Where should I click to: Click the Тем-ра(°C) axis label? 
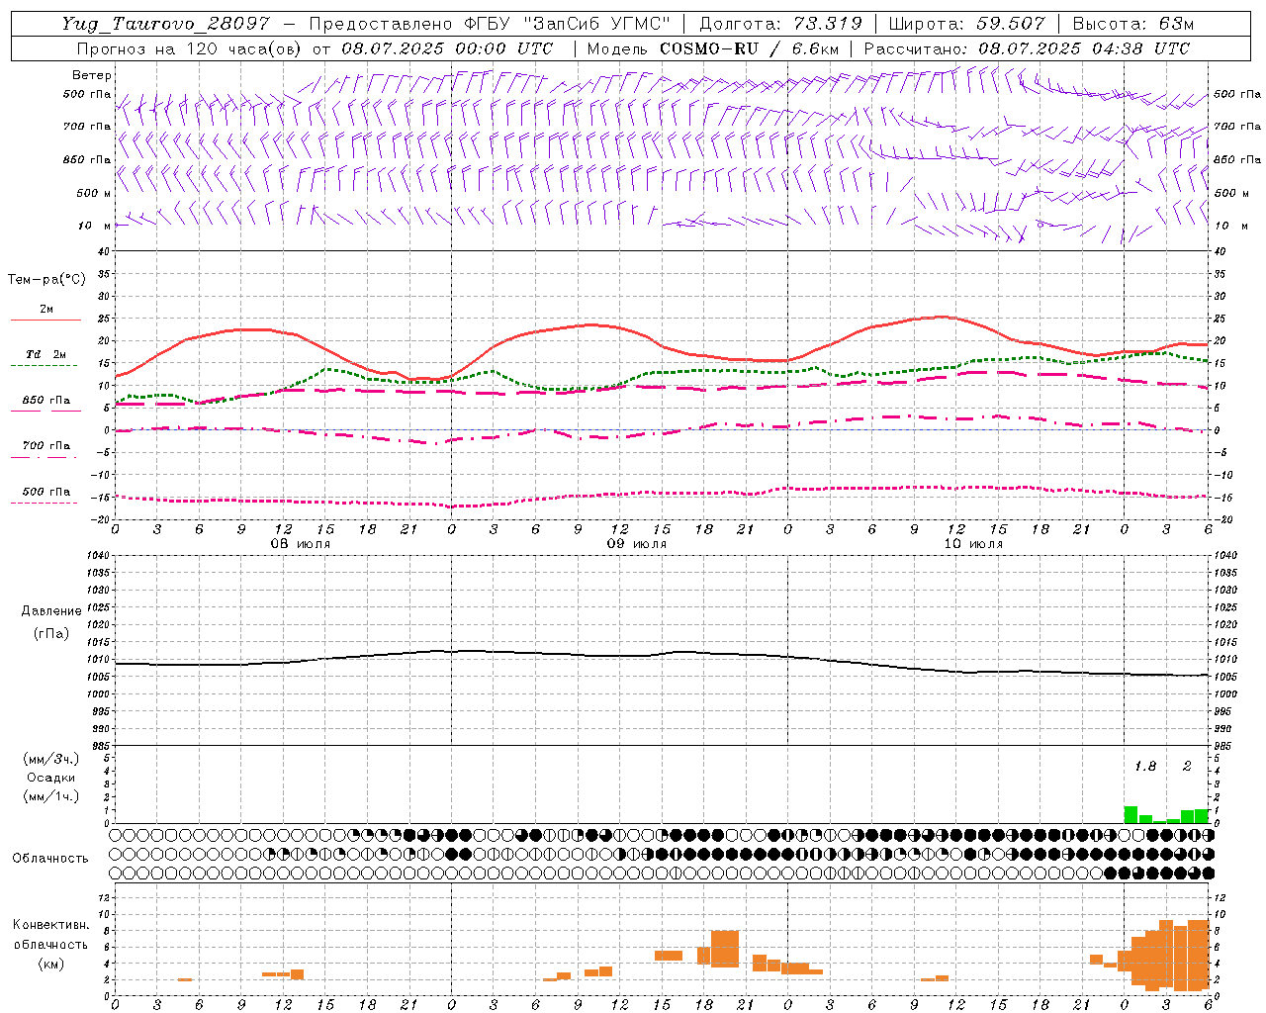(46, 280)
